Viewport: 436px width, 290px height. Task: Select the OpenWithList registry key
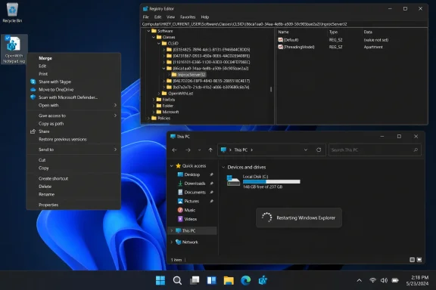180,93
